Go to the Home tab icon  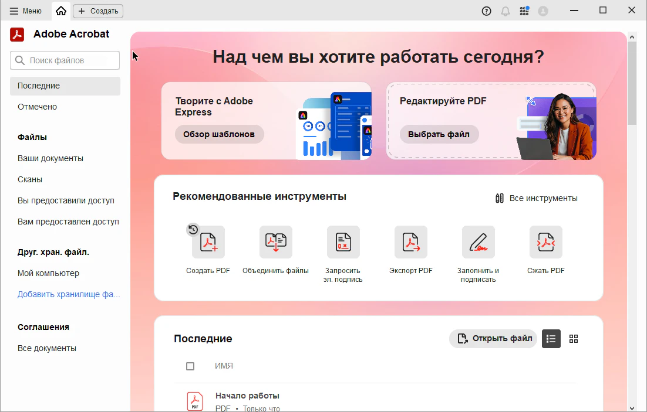[x=61, y=11]
